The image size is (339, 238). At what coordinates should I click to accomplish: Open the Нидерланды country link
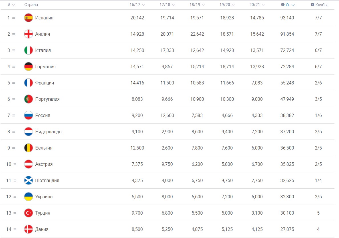coord(49,132)
